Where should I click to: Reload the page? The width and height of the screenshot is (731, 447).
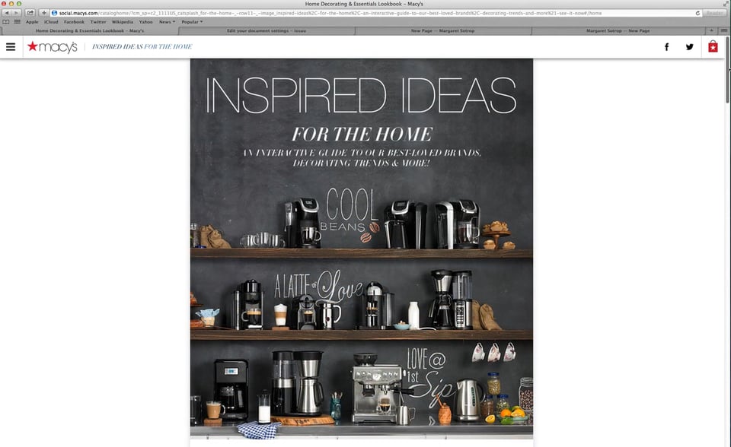coord(698,13)
